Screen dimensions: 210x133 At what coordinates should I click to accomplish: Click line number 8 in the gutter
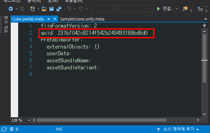click(31, 74)
